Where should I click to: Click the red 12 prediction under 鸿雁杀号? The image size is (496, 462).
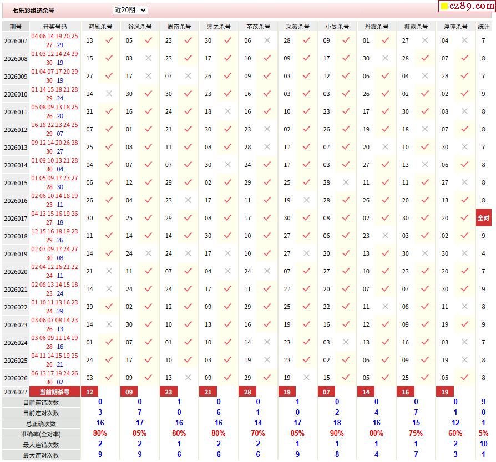click(x=90, y=392)
